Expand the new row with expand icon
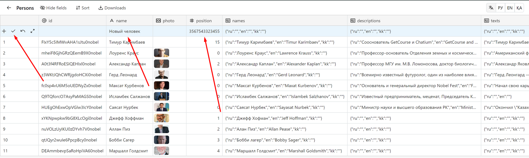The image size is (529, 158). 33,31
